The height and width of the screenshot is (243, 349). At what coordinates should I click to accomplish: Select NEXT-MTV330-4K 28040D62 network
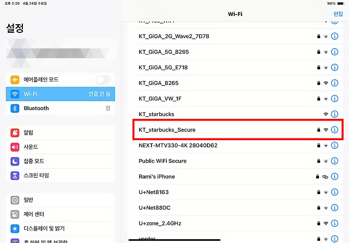tap(235, 145)
